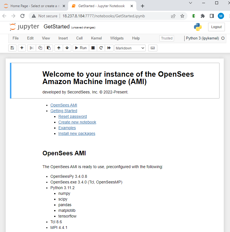Image resolution: width=230 pixels, height=232 pixels.
Task: Open the Widgets menu
Action: (117, 38)
